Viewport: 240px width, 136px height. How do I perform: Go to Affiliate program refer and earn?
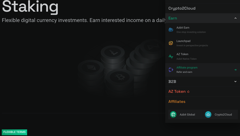[187, 70]
